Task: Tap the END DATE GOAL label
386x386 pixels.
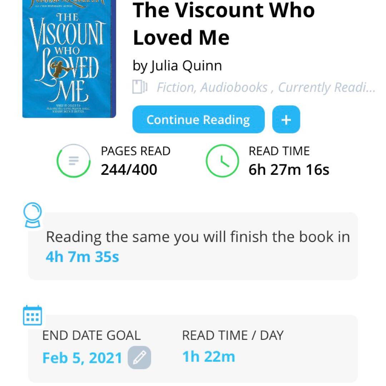Action: click(91, 335)
